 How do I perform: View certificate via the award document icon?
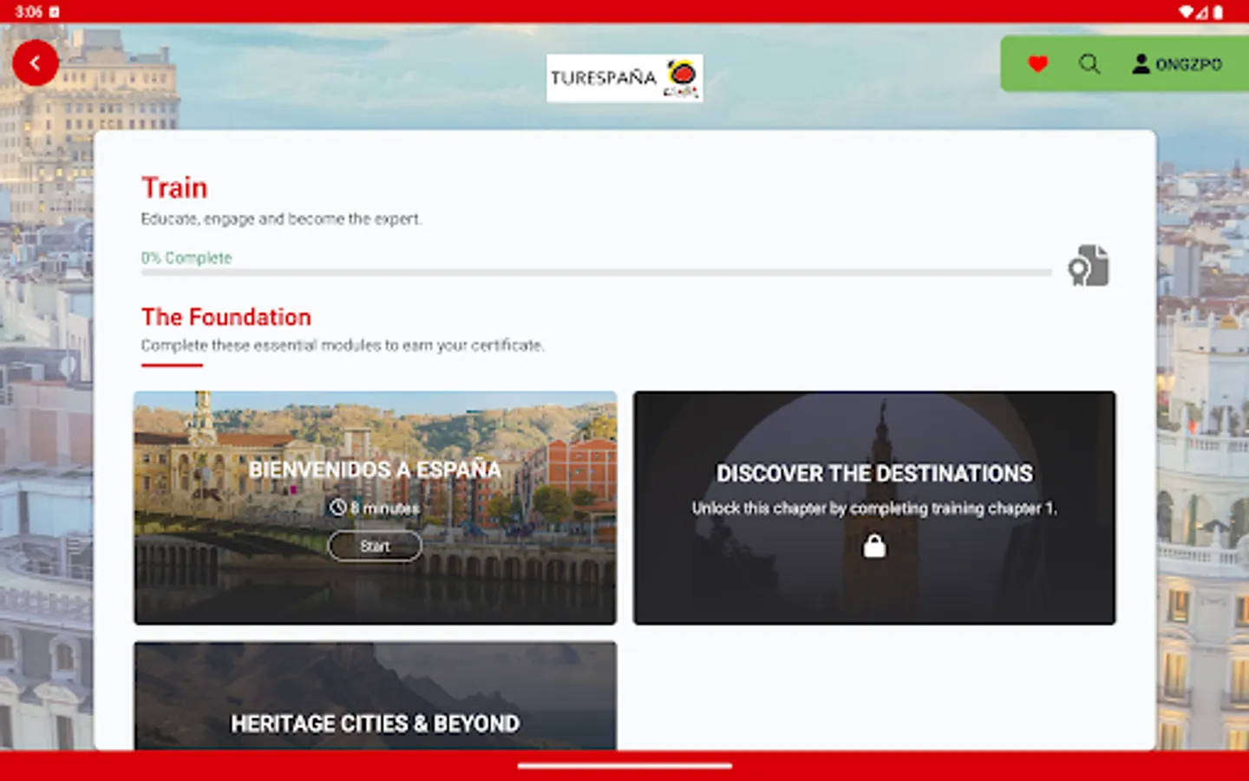click(1089, 266)
